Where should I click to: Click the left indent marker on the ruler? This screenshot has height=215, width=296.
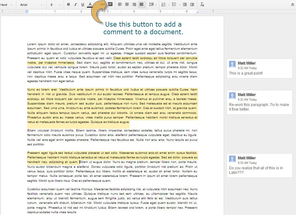(27, 12)
